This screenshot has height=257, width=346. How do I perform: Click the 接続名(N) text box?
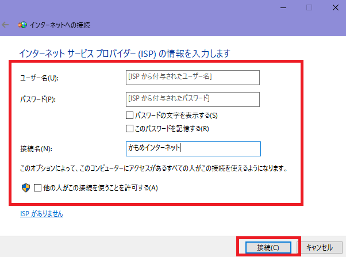[193, 149]
